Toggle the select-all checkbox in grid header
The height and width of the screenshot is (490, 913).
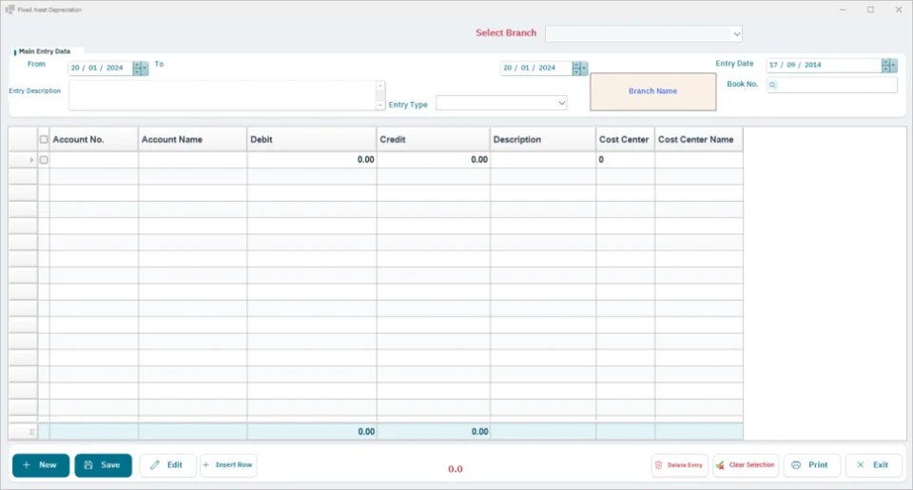[x=44, y=139]
